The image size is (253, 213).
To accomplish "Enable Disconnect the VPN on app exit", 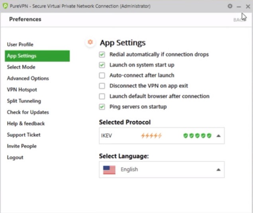I will click(x=102, y=86).
